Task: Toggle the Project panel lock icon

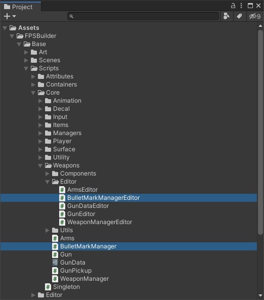Action: tap(233, 6)
